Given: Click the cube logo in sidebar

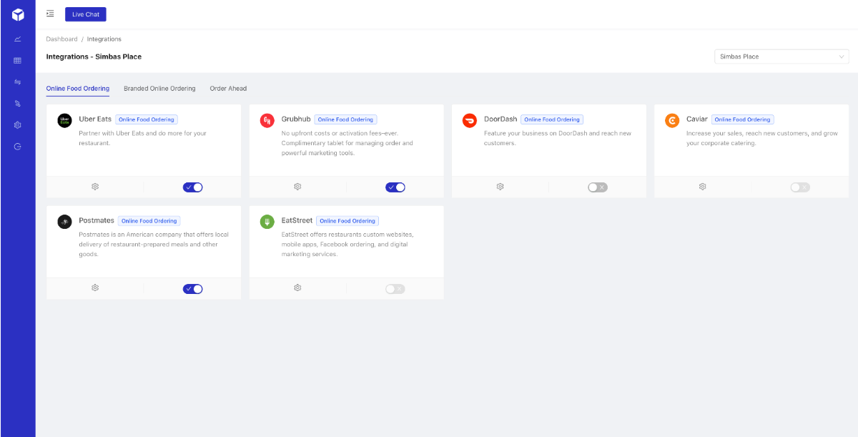Looking at the screenshot, I should [x=18, y=14].
